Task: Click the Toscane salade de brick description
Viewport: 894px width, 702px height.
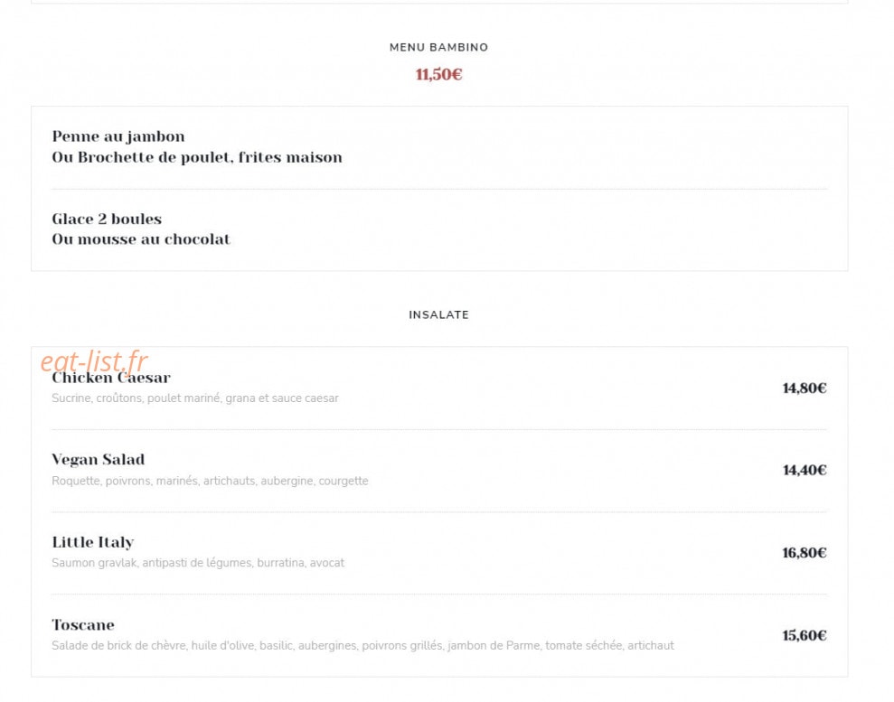Action: point(362,646)
